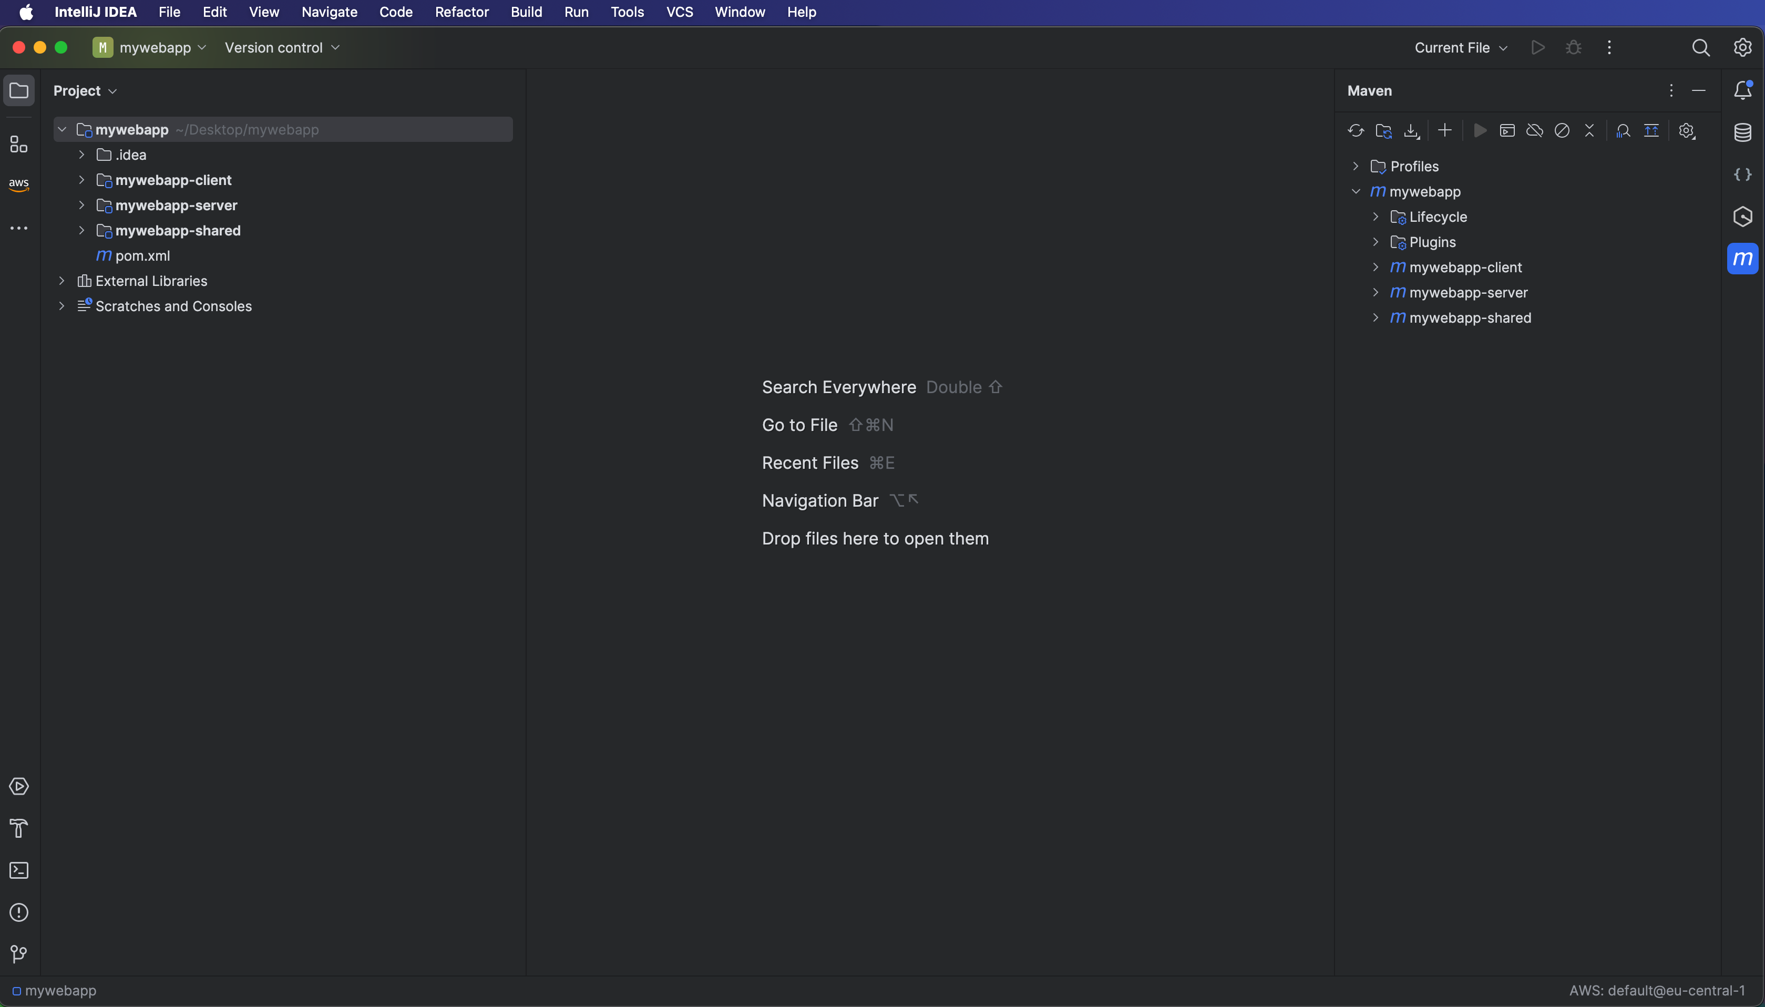Hide the Maven tool window
The height and width of the screenshot is (1007, 1765).
1699,90
